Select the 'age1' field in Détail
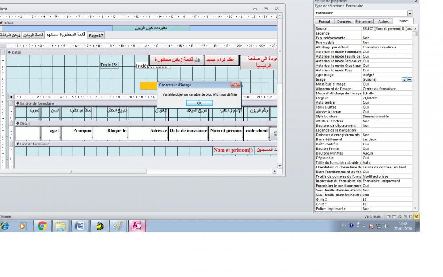443x277 pixels. [51, 134]
